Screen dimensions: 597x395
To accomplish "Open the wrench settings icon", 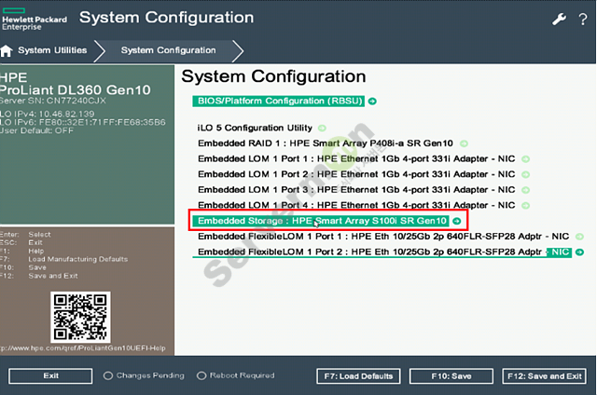I will 559,19.
